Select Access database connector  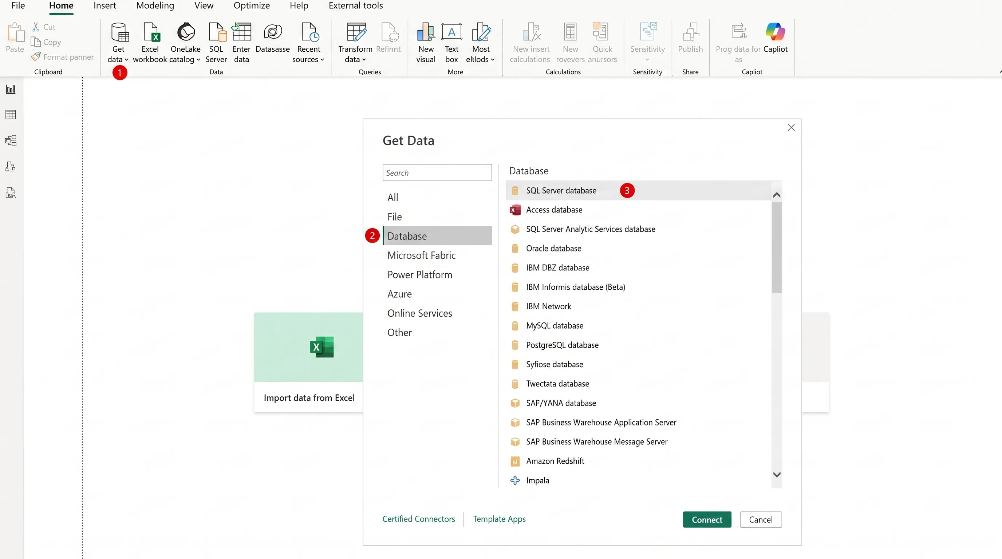pyautogui.click(x=639, y=210)
